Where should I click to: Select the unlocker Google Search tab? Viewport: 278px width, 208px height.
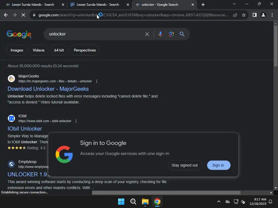point(160,5)
